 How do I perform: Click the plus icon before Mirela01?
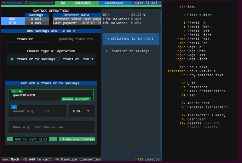4,3
